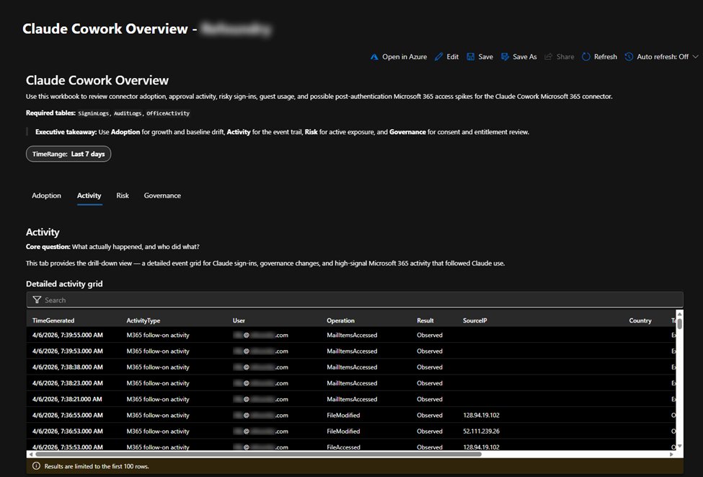Sort by the Result column header
The height and width of the screenshot is (477, 703).
pyautogui.click(x=425, y=320)
